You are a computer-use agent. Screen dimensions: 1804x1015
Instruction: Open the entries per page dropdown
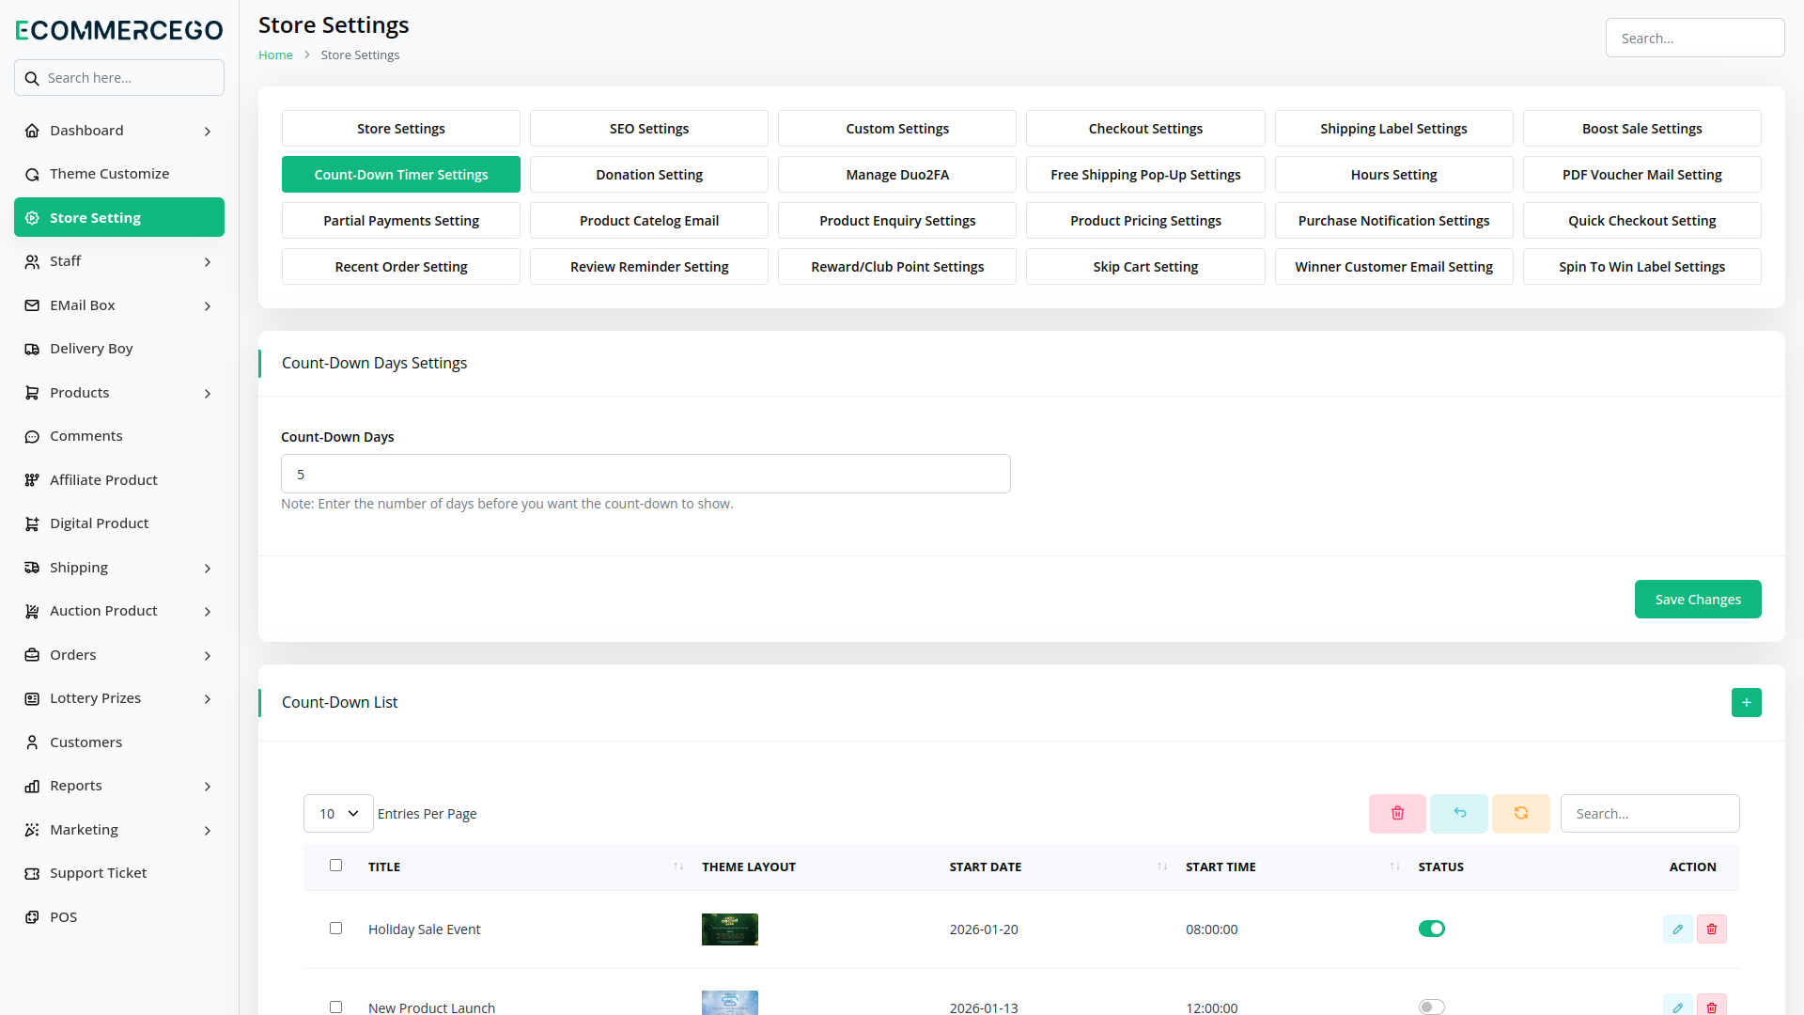click(338, 814)
